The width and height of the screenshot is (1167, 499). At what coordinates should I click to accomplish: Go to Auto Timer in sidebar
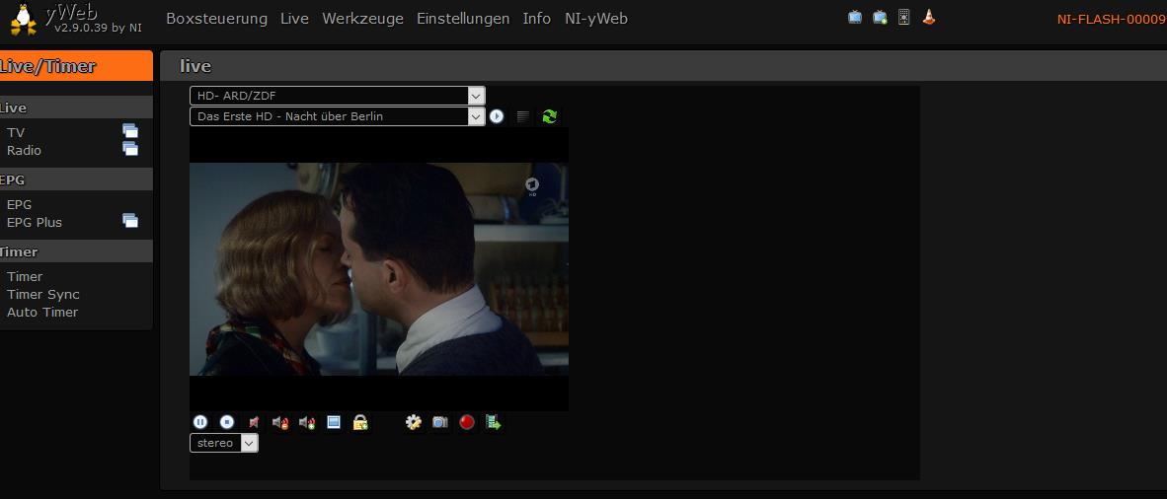point(42,312)
